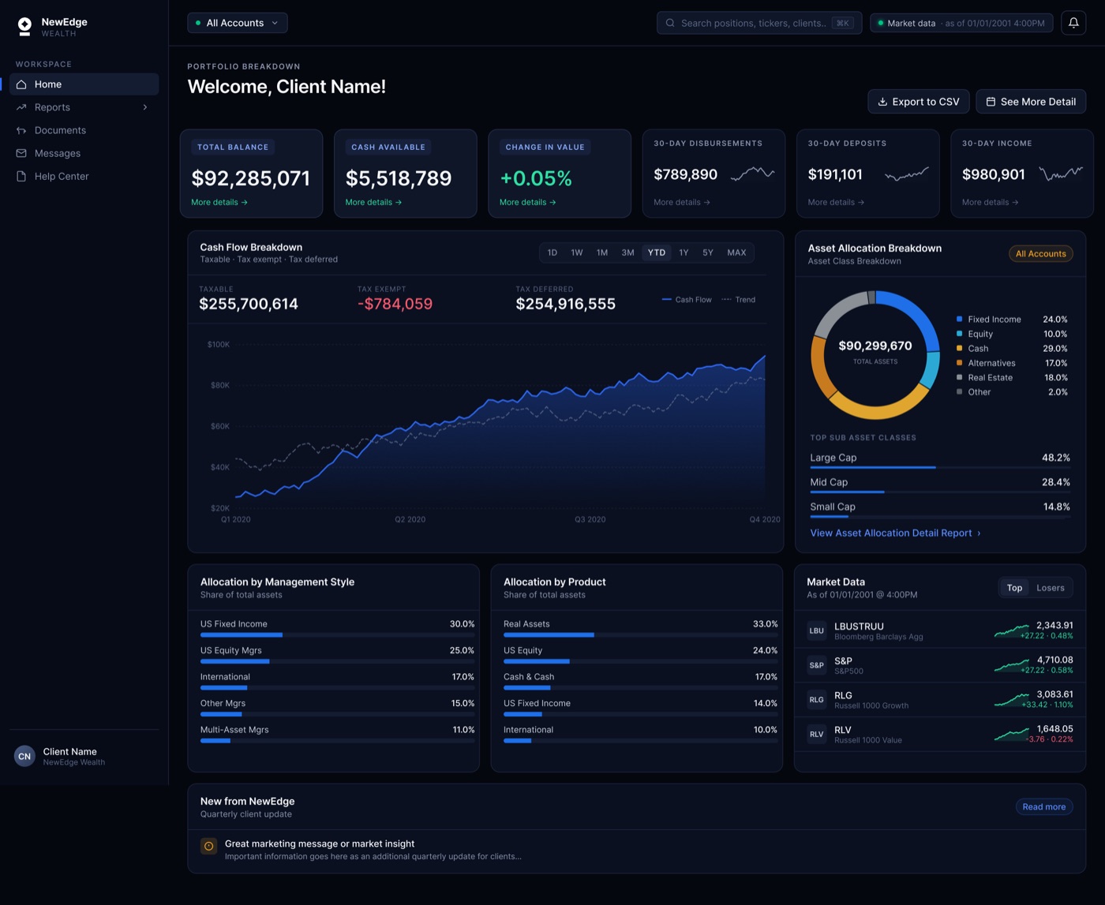1105x905 pixels.
Task: Click the Messages envelope icon
Action: 21,153
